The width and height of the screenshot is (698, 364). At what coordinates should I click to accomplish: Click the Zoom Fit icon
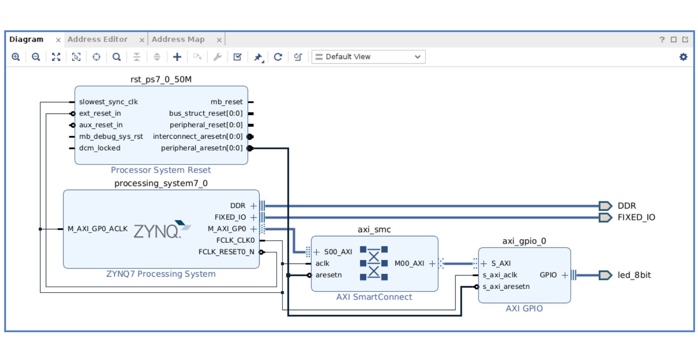coord(56,57)
